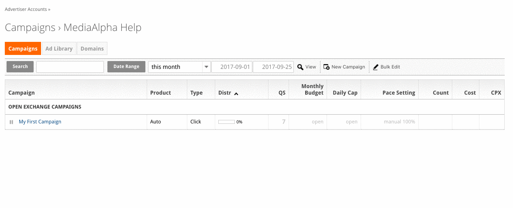Click the New Campaign plus icon
This screenshot has height=208, width=513.
click(x=326, y=67)
